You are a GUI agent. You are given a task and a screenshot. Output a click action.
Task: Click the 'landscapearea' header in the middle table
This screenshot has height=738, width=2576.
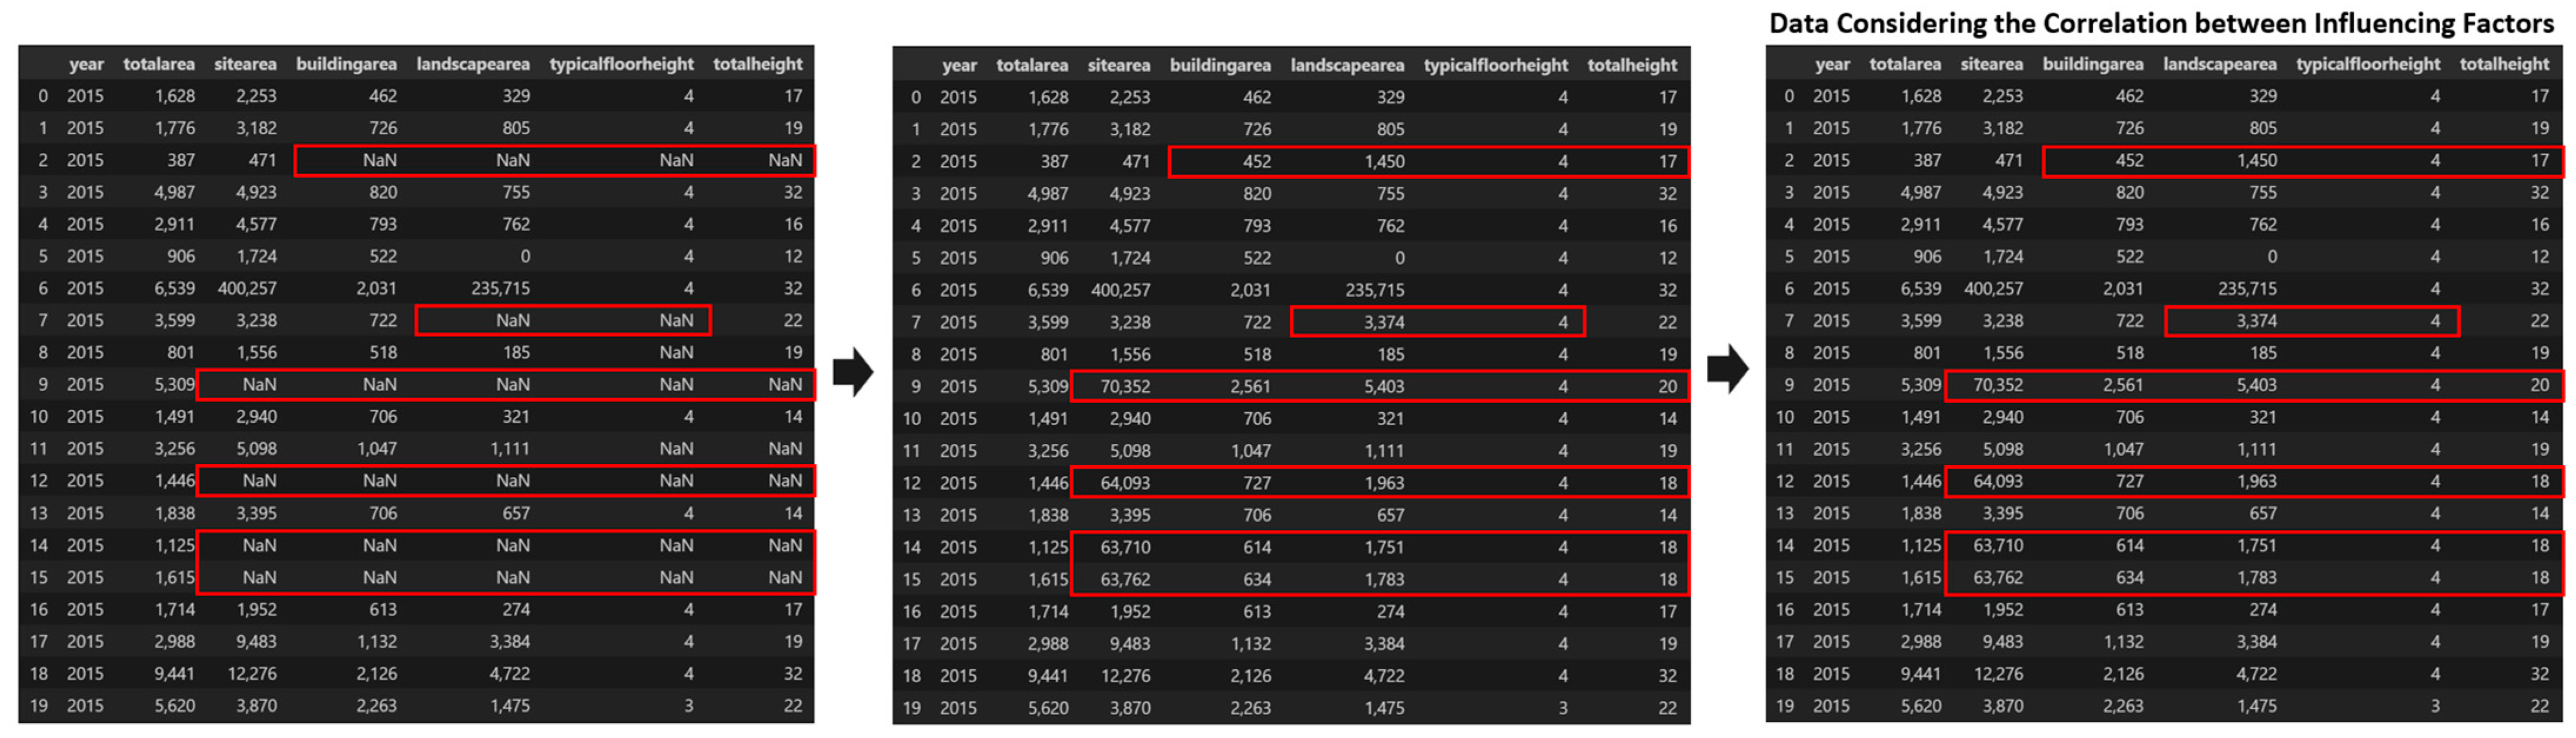[x=1347, y=65]
